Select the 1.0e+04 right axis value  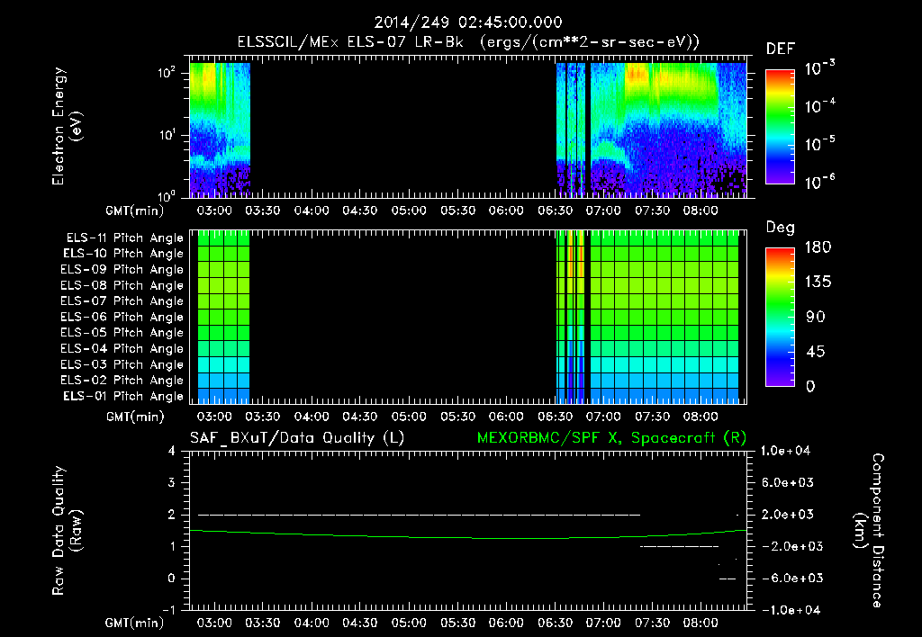click(785, 451)
